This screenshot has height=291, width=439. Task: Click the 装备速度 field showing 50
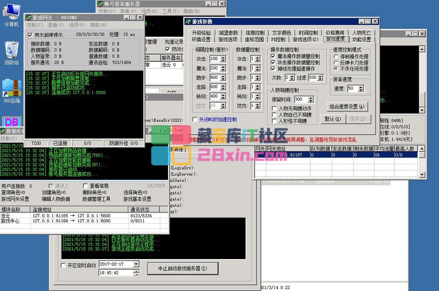click(x=353, y=89)
